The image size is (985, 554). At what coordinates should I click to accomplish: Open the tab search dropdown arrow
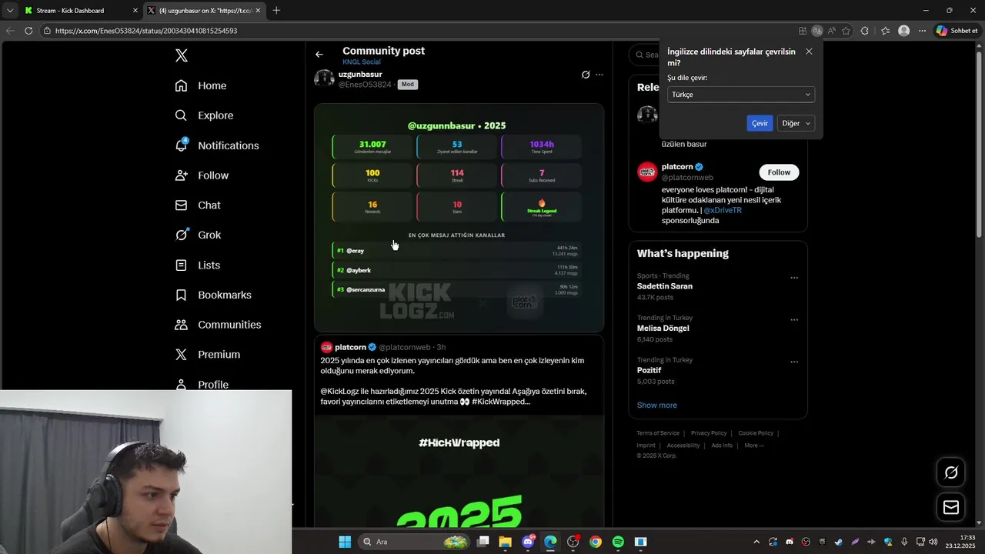pos(10,10)
